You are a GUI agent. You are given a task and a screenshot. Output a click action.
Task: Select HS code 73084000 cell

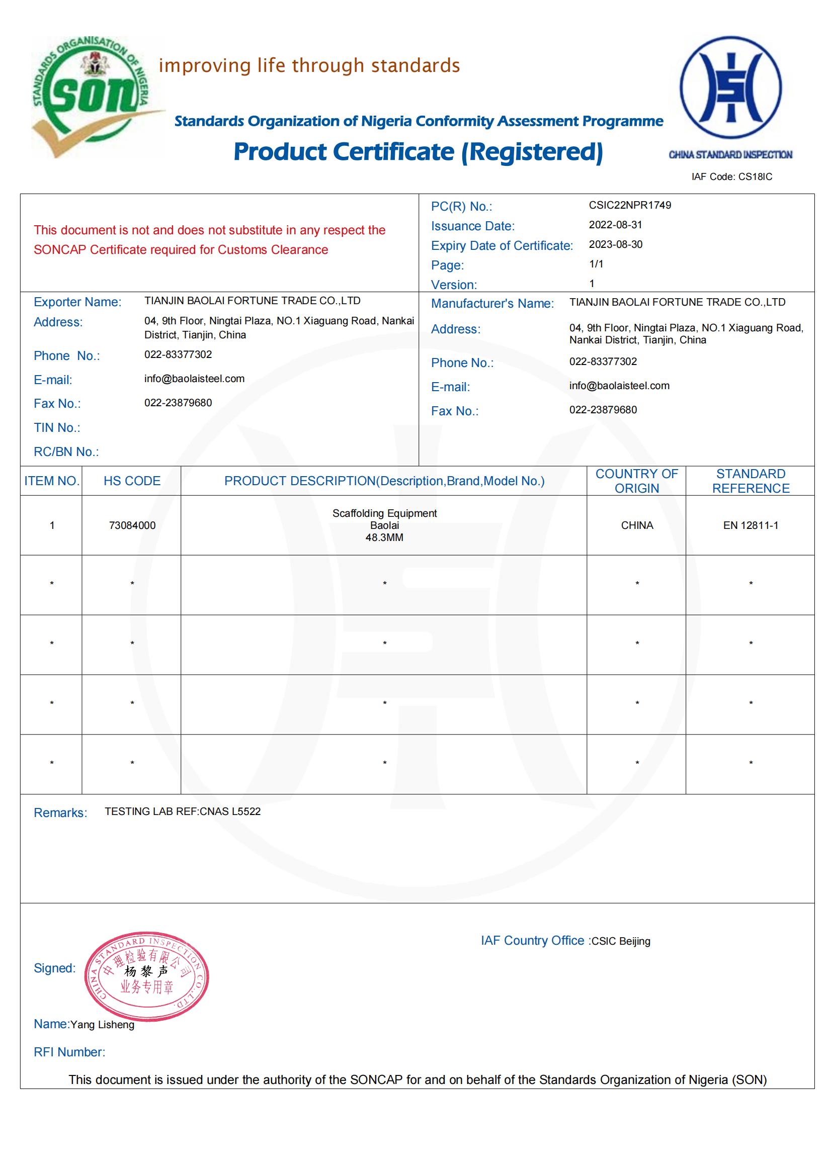click(x=132, y=525)
